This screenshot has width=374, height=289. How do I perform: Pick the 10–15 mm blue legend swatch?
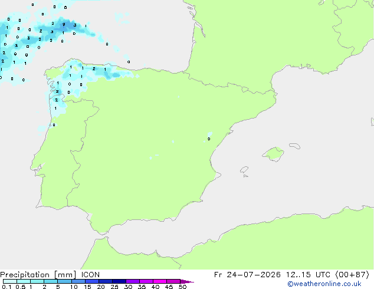coord(78,281)
